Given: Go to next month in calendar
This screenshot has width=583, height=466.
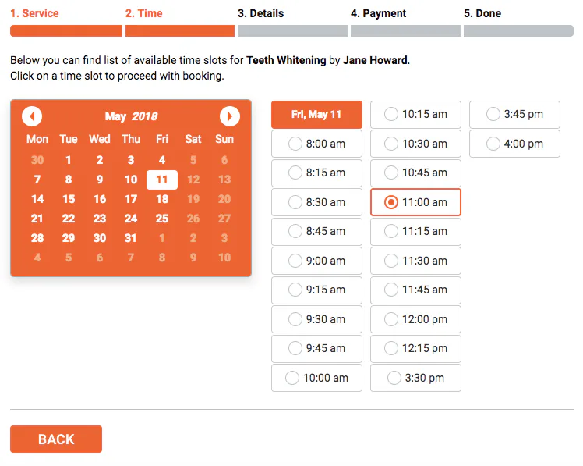Looking at the screenshot, I should coord(229,116).
